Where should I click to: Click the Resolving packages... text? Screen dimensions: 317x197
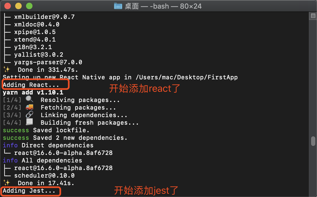[x=80, y=100]
